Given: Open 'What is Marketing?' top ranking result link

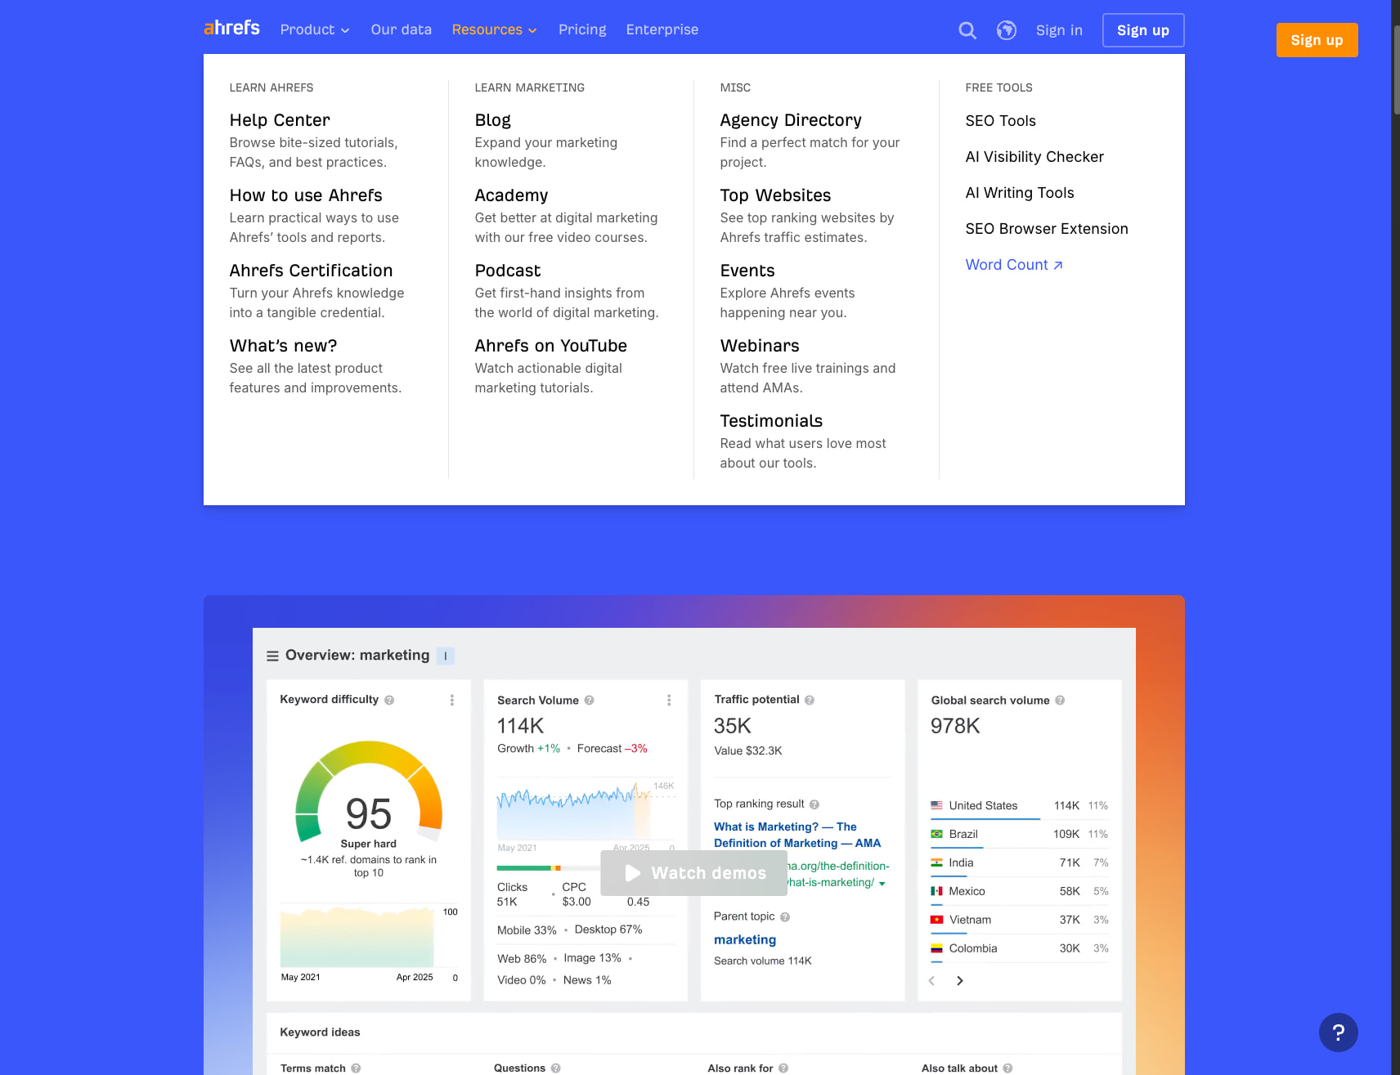Looking at the screenshot, I should [x=797, y=835].
